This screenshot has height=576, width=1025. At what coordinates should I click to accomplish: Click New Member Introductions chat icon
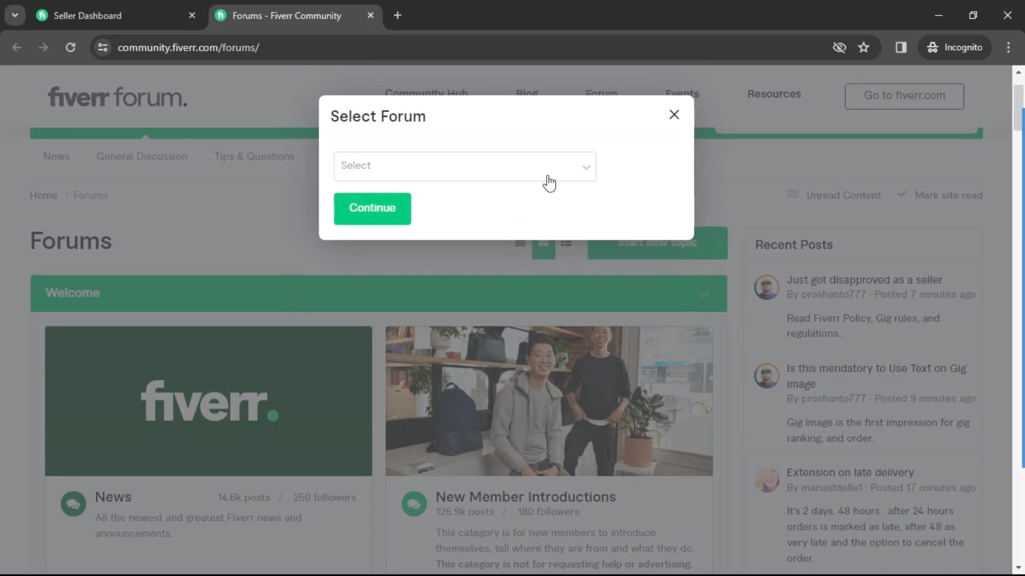(414, 504)
